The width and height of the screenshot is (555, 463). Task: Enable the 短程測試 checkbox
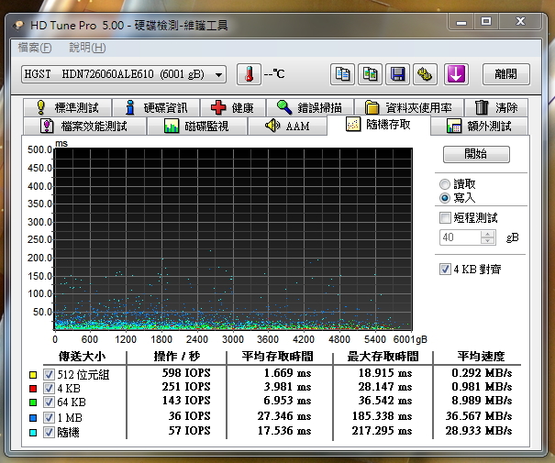tap(446, 218)
